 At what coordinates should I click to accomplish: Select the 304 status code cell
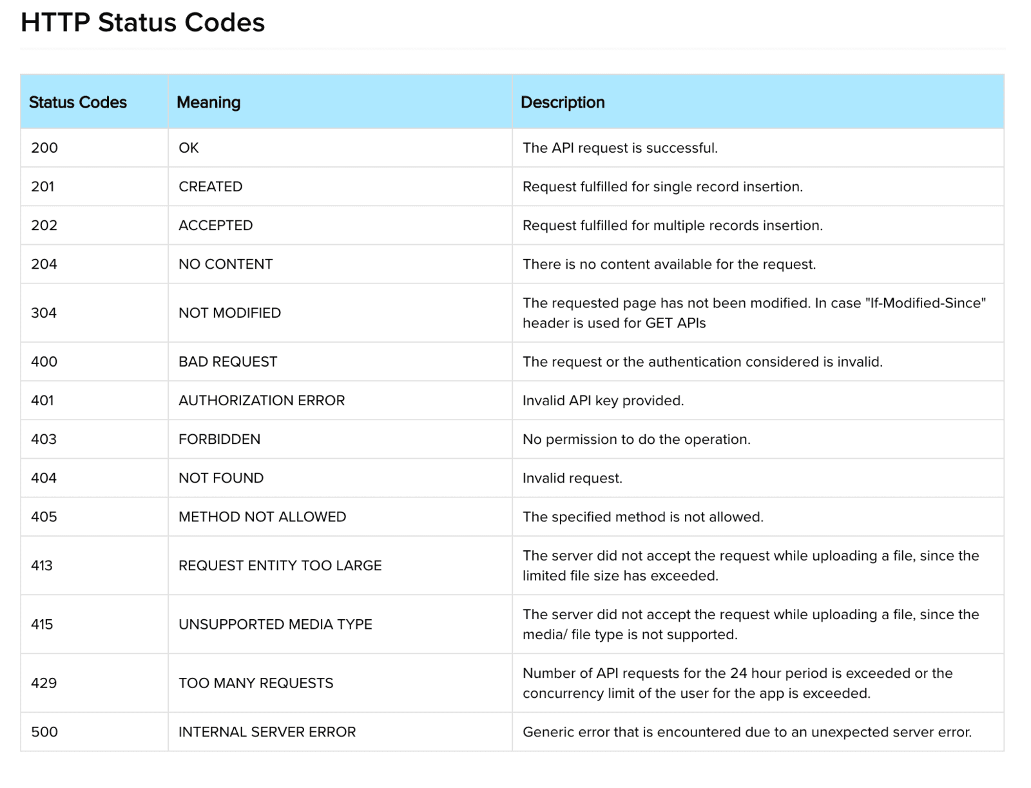pos(44,313)
